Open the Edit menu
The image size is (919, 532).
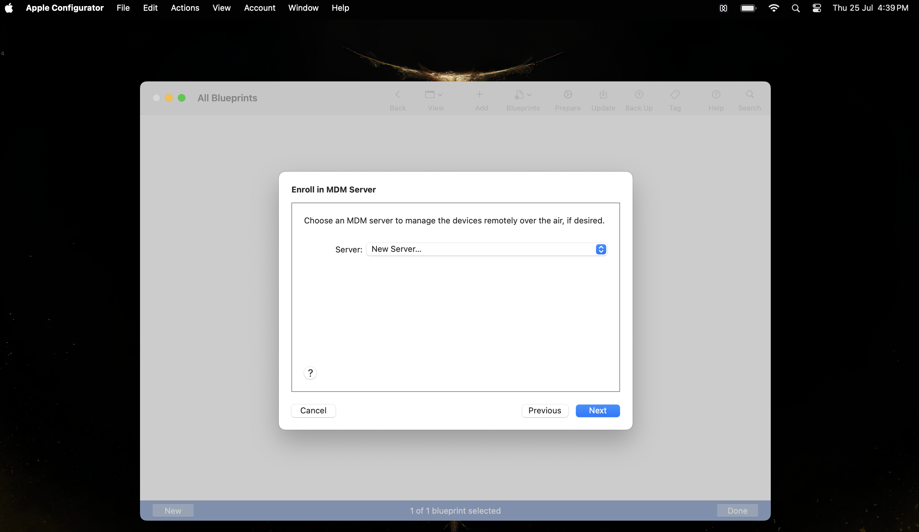point(150,8)
